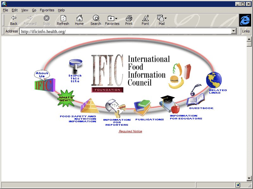The width and height of the screenshot is (253, 189).
Task: Click the Print toolbar icon
Action: 129,20
